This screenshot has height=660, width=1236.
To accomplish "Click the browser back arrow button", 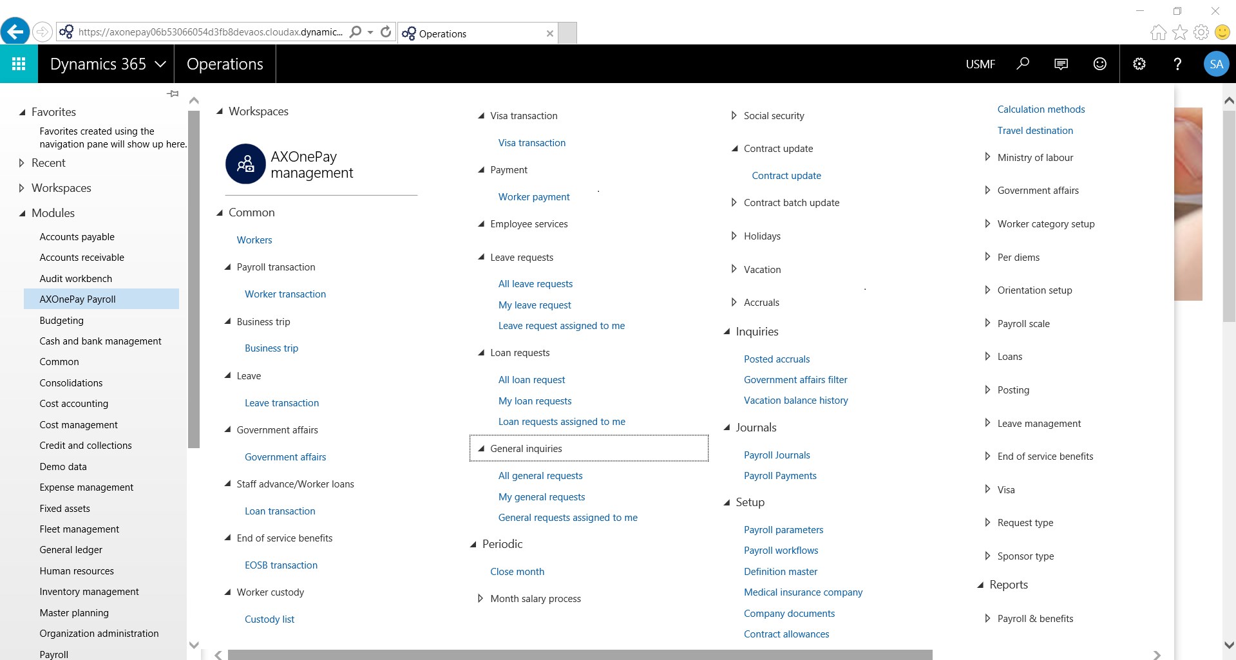I will tap(15, 32).
